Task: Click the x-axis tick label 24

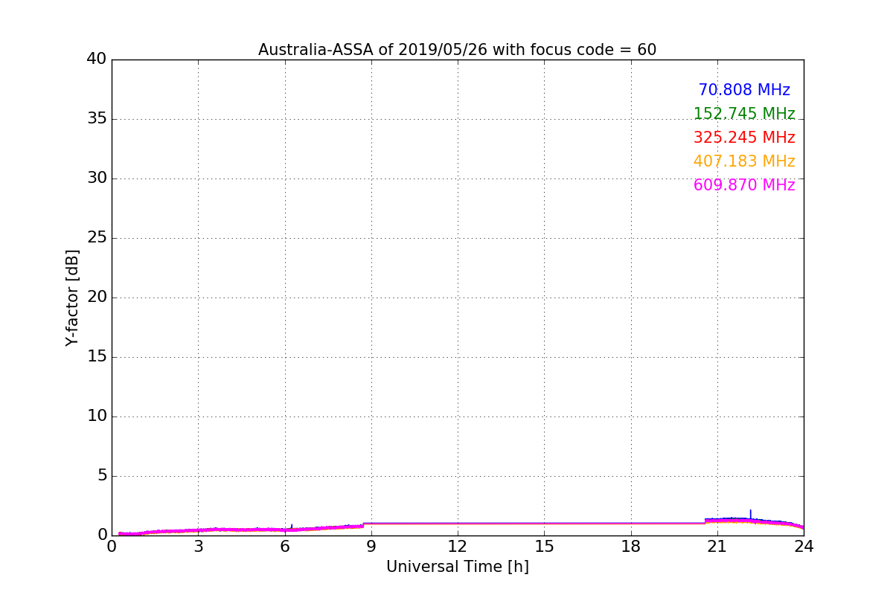Action: [x=804, y=547]
